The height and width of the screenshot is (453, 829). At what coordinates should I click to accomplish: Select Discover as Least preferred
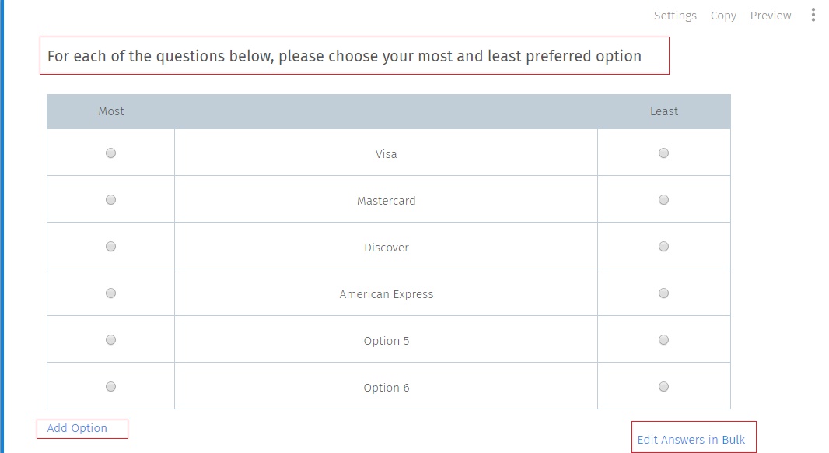point(663,246)
